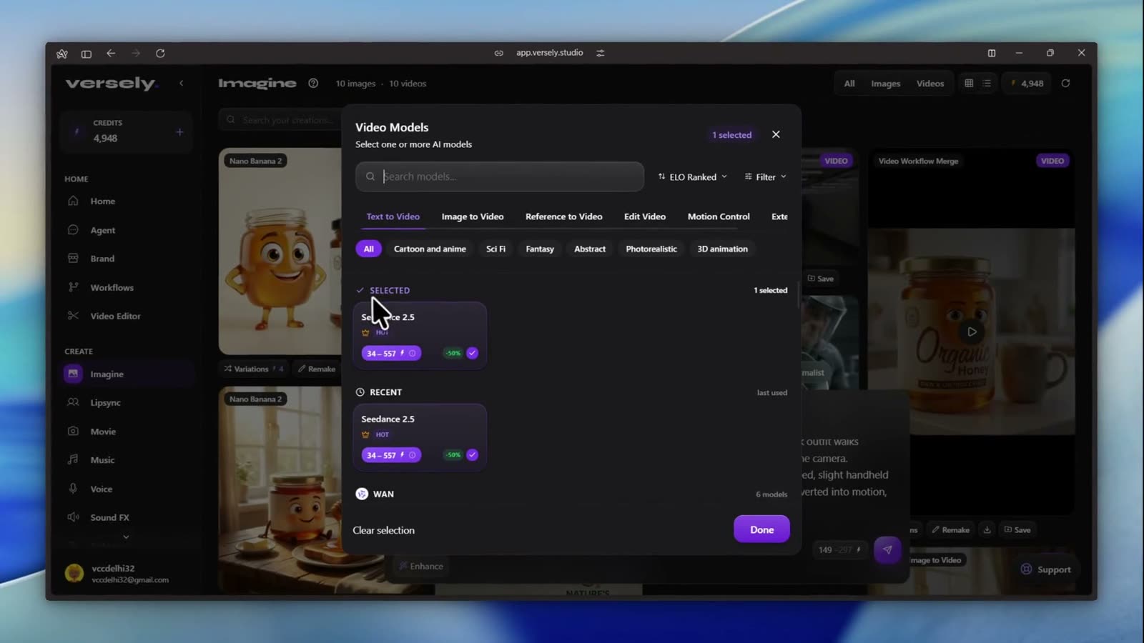Viewport: 1144px width, 643px height.
Task: Select the All style filter chip
Action: tap(368, 249)
